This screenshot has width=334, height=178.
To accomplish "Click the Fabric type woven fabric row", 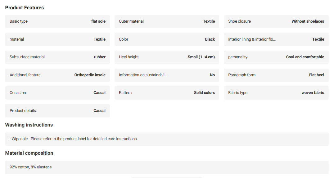I will [x=276, y=93].
